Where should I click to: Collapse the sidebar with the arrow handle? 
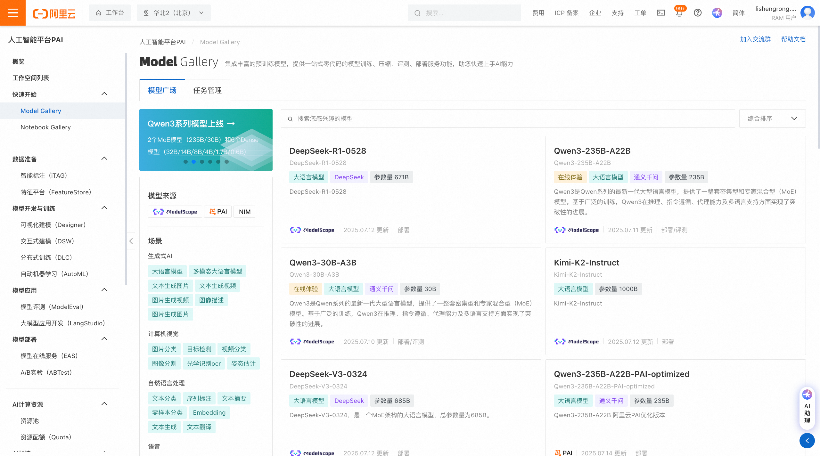pos(131,241)
